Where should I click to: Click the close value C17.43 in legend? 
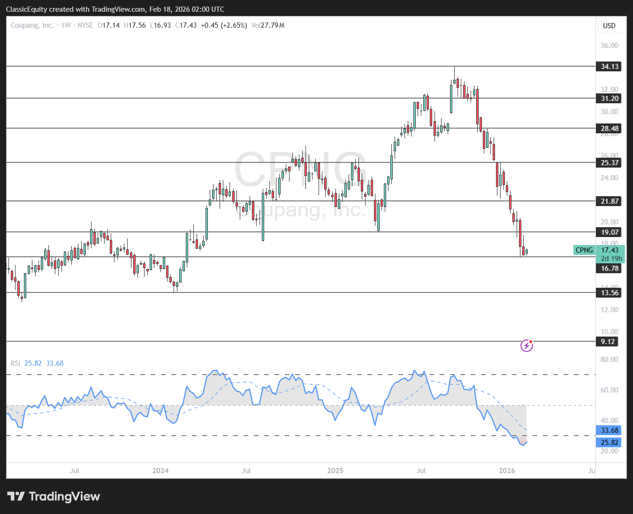tap(186, 25)
